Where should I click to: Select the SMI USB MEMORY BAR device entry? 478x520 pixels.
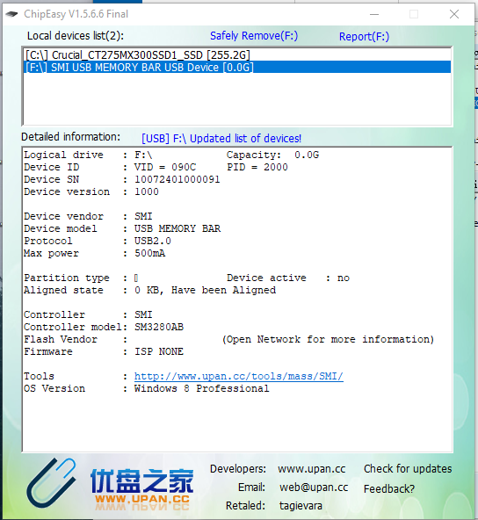tap(237, 68)
